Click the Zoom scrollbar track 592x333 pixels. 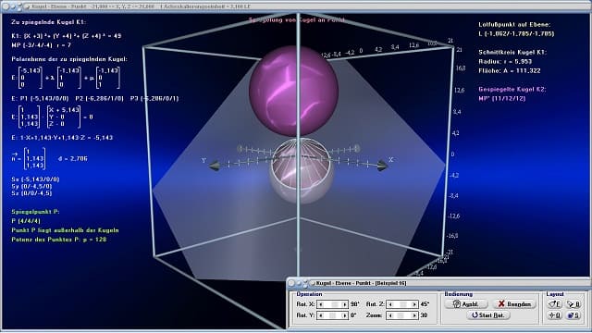pos(402,315)
